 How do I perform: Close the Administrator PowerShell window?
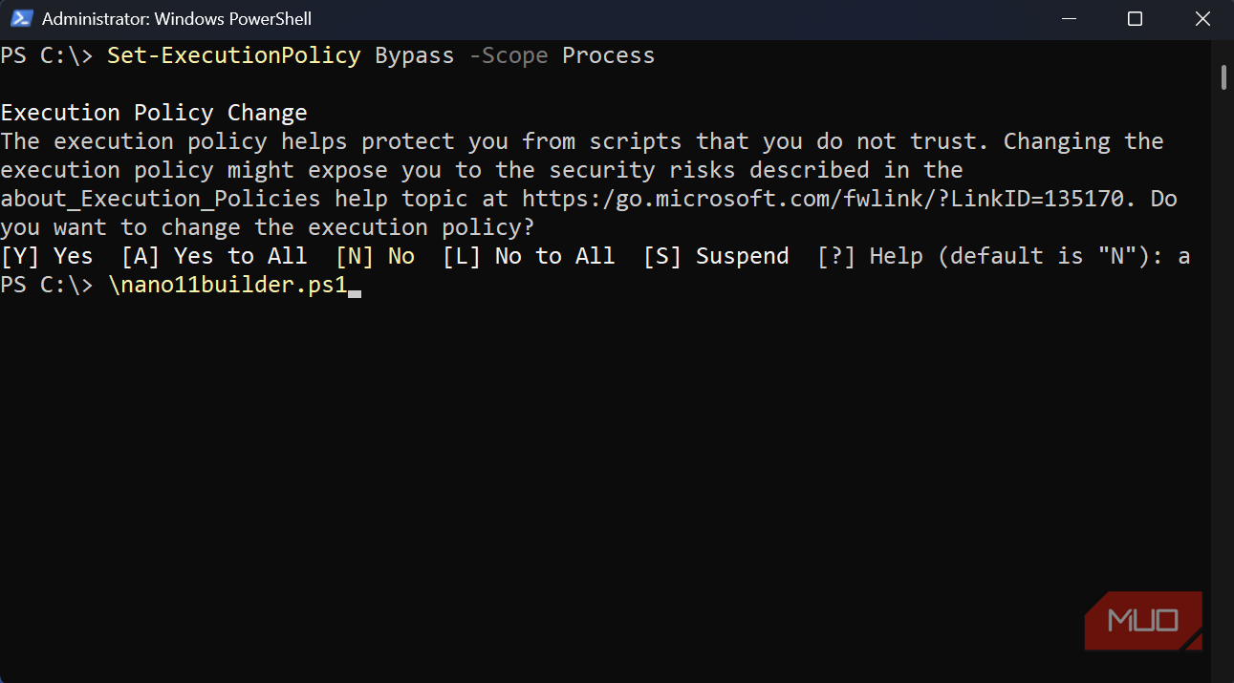tap(1202, 18)
